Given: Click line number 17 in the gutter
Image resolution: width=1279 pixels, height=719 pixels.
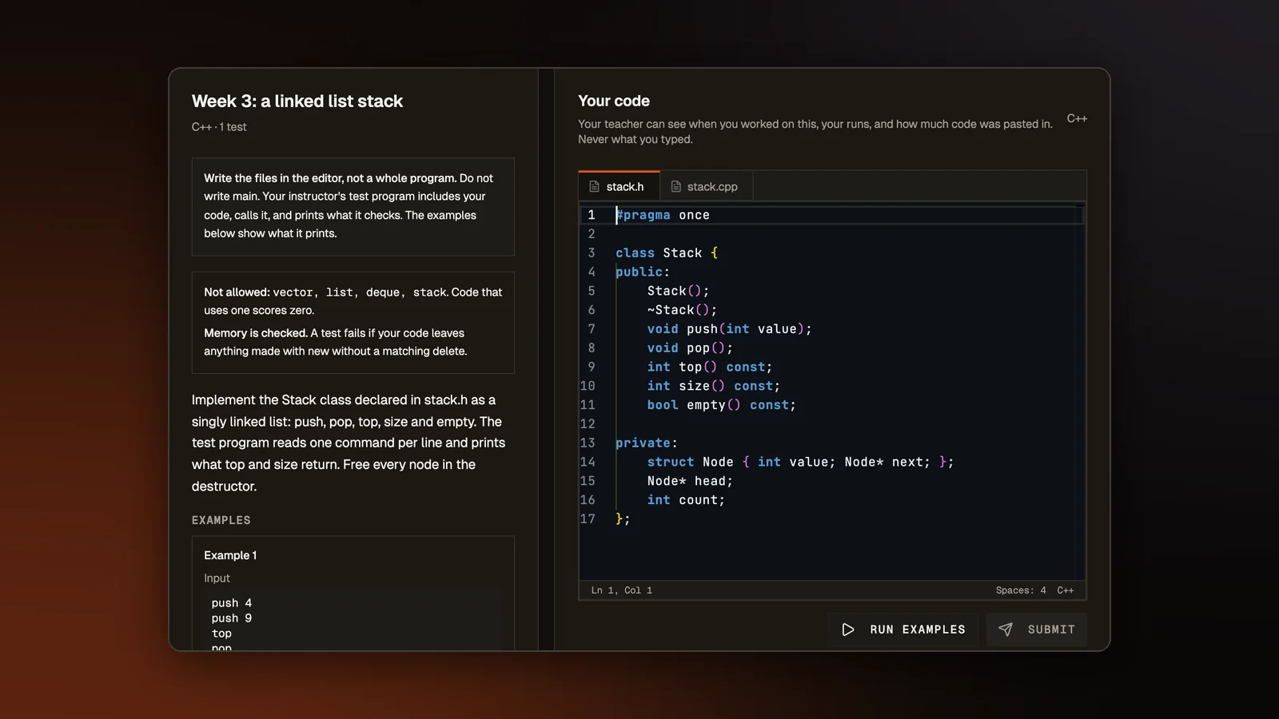Looking at the screenshot, I should click(x=588, y=519).
